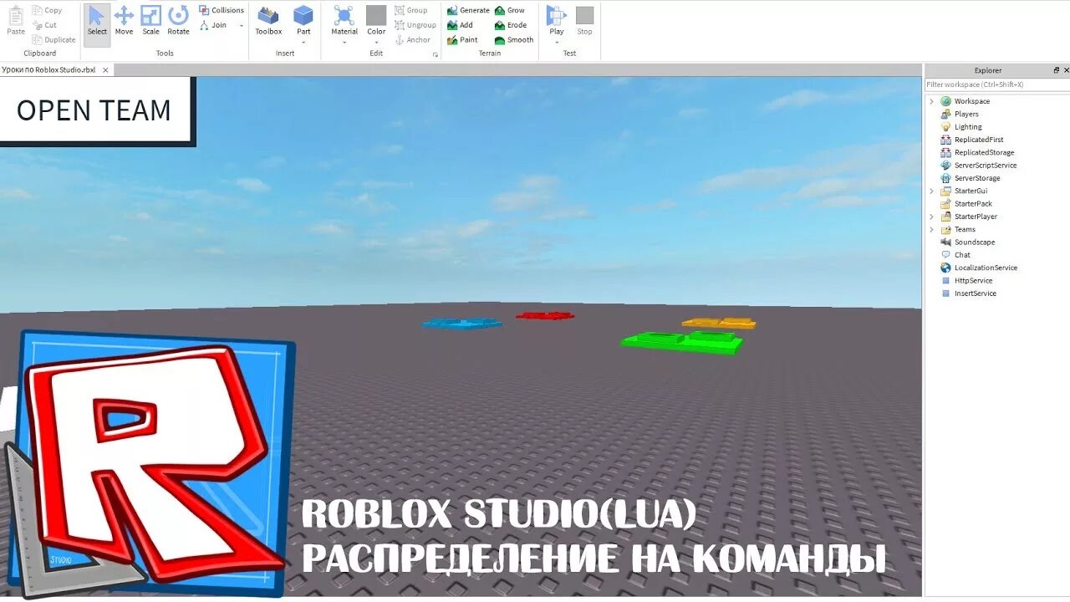The width and height of the screenshot is (1070, 602).
Task: Select InsertService in Explorer
Action: click(x=975, y=293)
